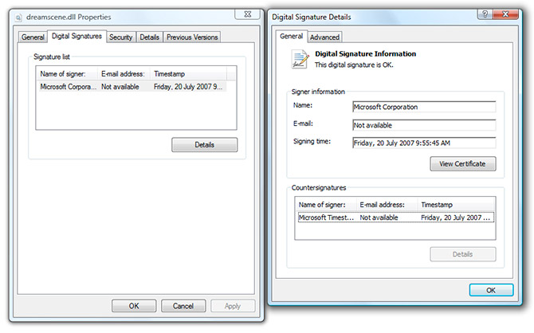Open the Security tab
The width and height of the screenshot is (534, 333).
120,37
